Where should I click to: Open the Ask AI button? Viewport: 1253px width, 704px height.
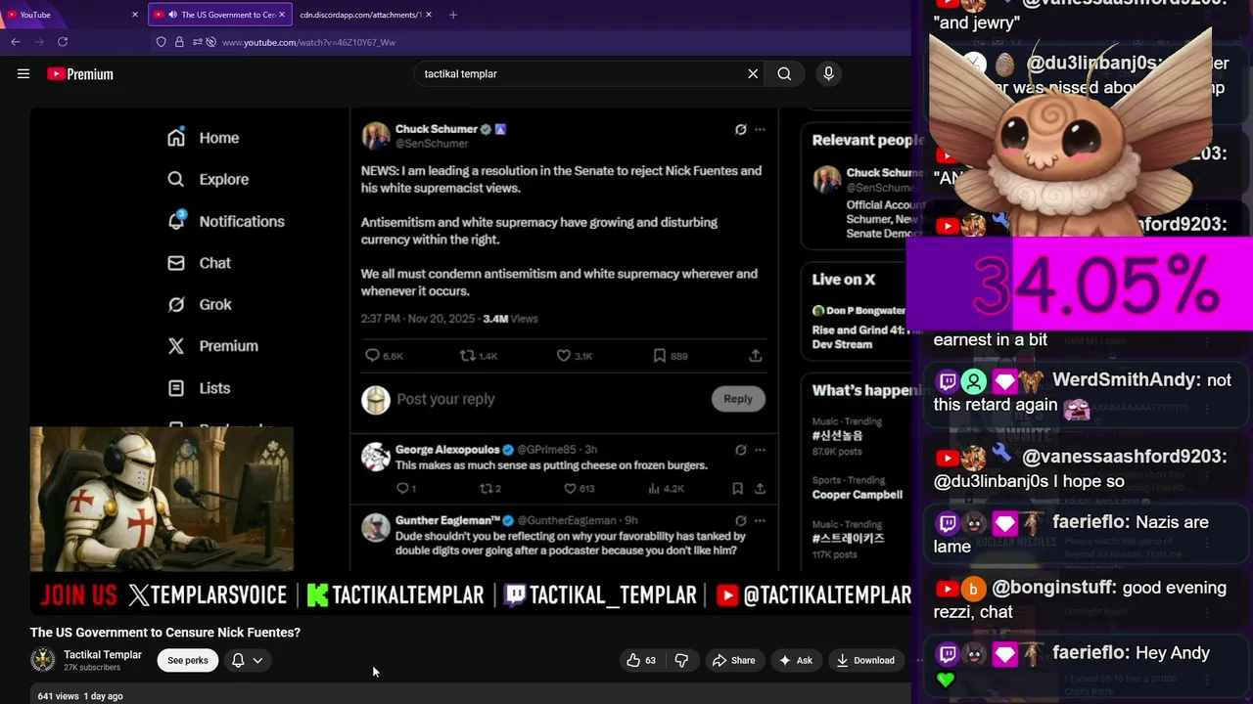[795, 660]
